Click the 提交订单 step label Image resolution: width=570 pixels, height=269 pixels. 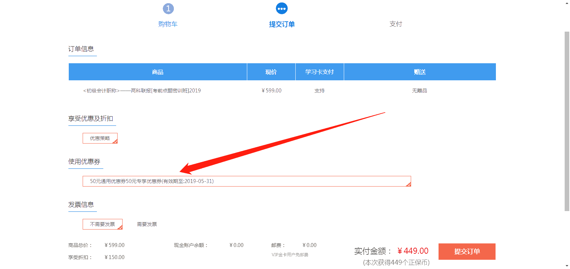(282, 24)
